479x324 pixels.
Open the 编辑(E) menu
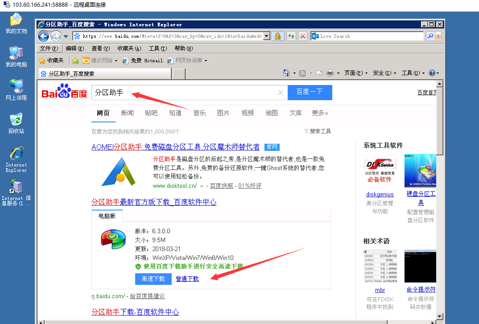[75, 49]
